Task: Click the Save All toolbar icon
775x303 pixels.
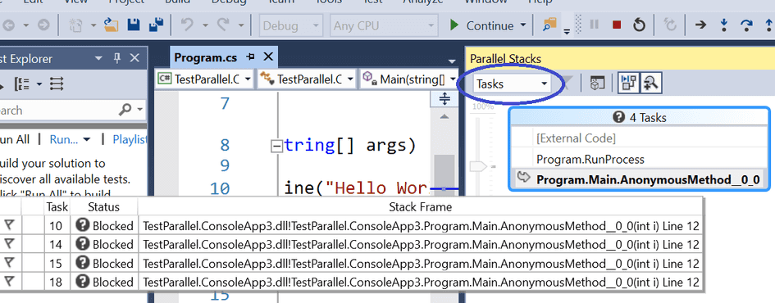Action: pyautogui.click(x=157, y=25)
